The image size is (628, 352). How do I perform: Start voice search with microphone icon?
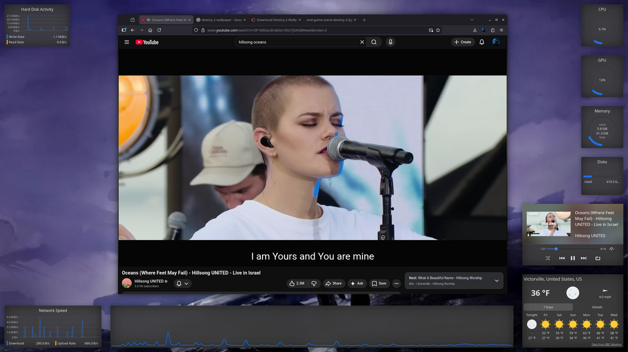pyautogui.click(x=391, y=42)
